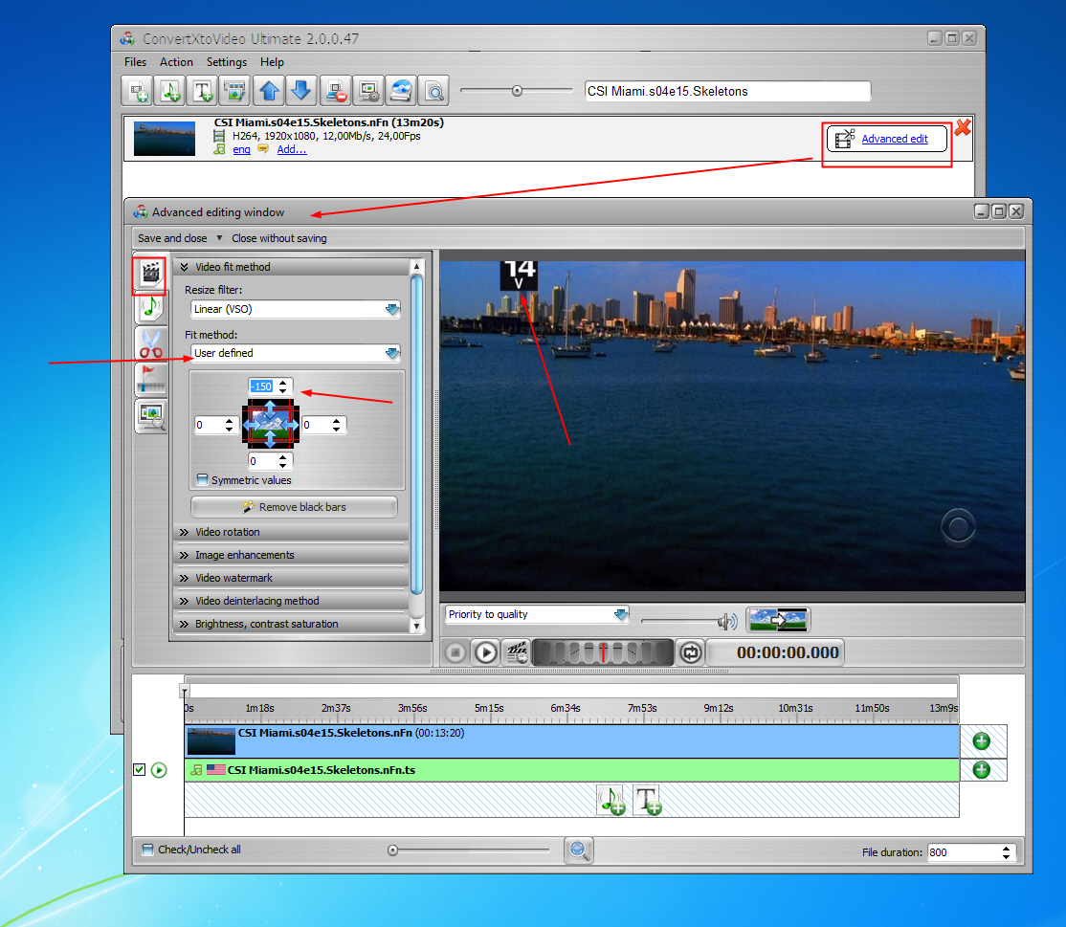Image resolution: width=1066 pixels, height=927 pixels.
Task: Click the preview magnifier document icon
Action: [x=433, y=90]
